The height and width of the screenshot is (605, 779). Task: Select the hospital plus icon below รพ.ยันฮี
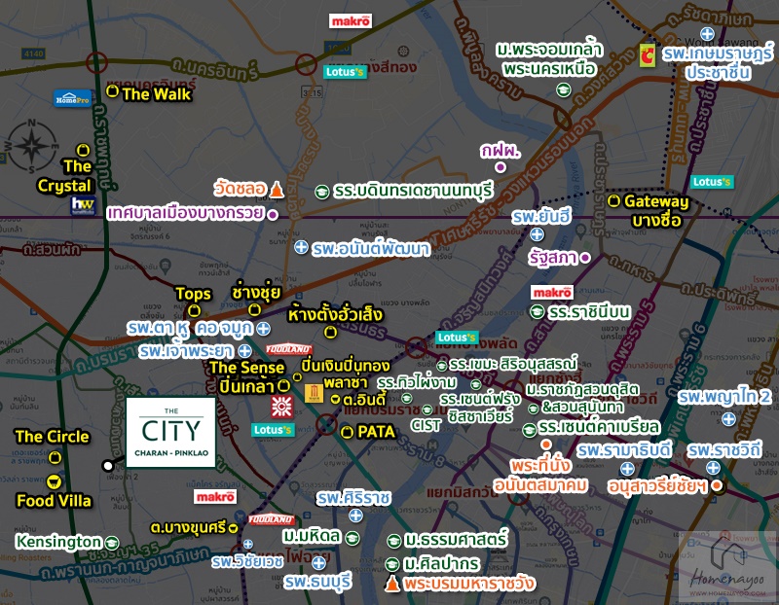[x=537, y=234]
